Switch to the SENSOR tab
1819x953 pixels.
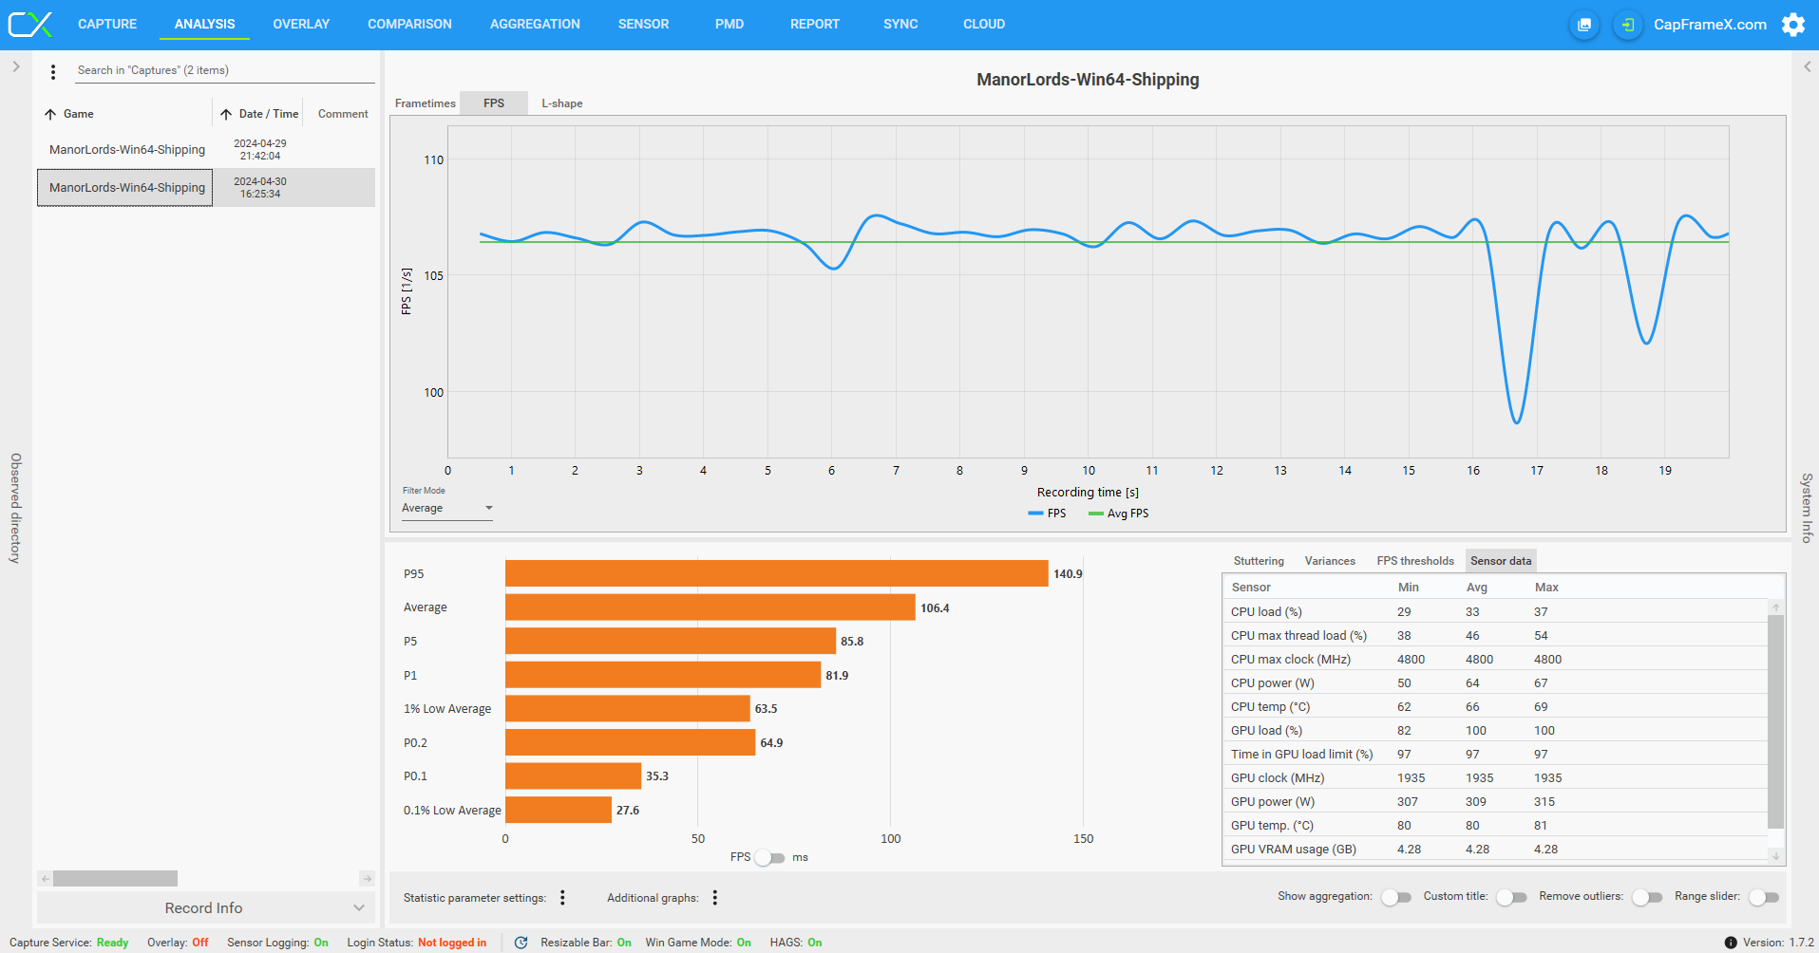point(643,25)
